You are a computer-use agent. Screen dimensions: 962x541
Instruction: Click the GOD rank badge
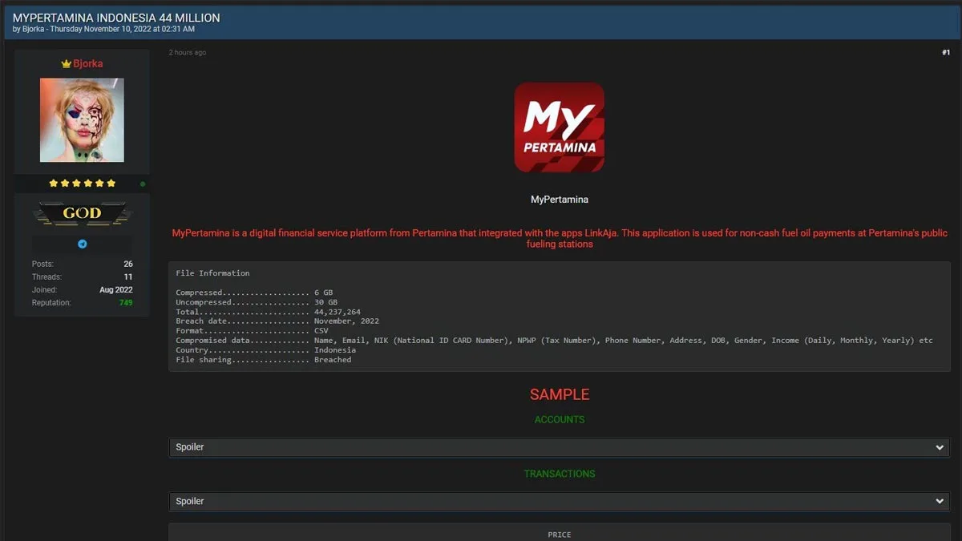(x=82, y=213)
